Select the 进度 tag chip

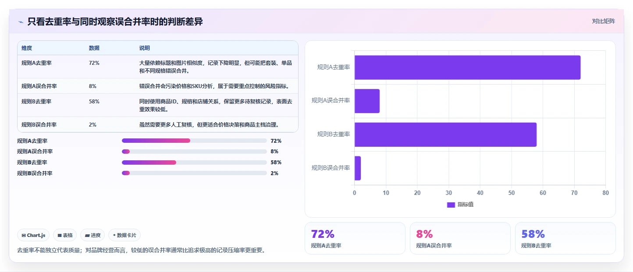[x=92, y=235]
